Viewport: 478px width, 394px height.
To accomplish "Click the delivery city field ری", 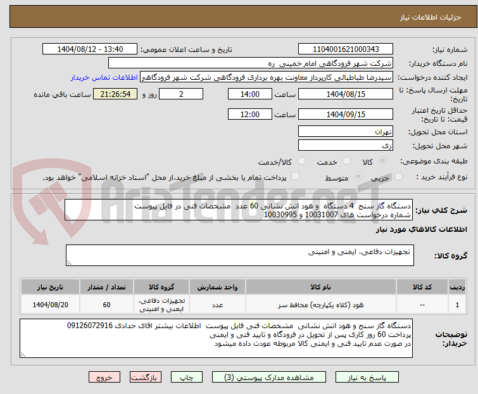I will click(x=346, y=146).
